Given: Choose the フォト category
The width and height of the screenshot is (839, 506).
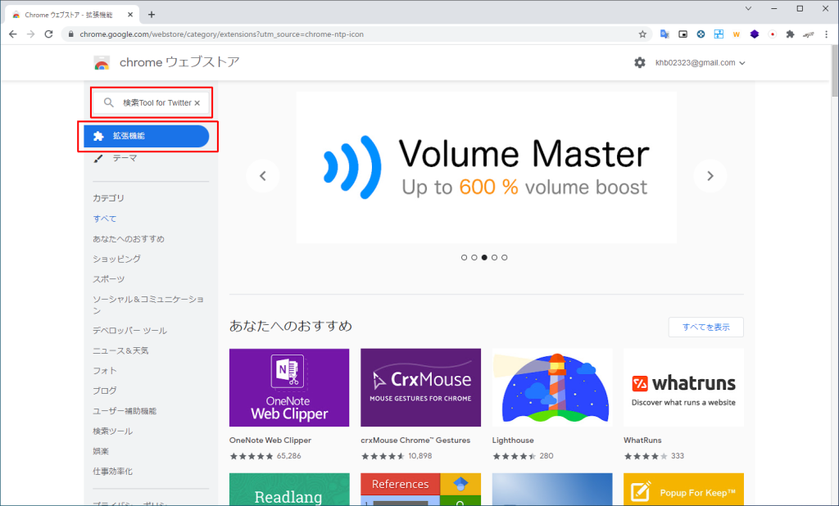Looking at the screenshot, I should coord(104,371).
